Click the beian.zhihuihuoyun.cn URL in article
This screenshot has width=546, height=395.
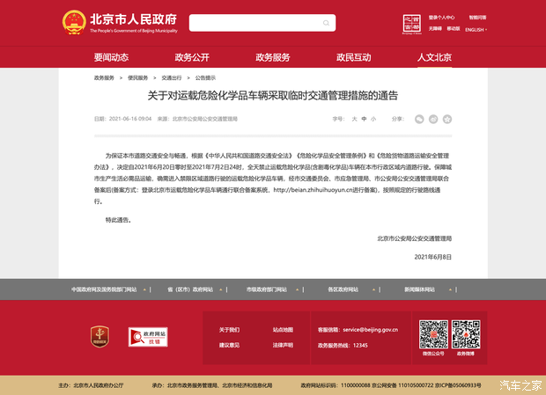pos(313,190)
